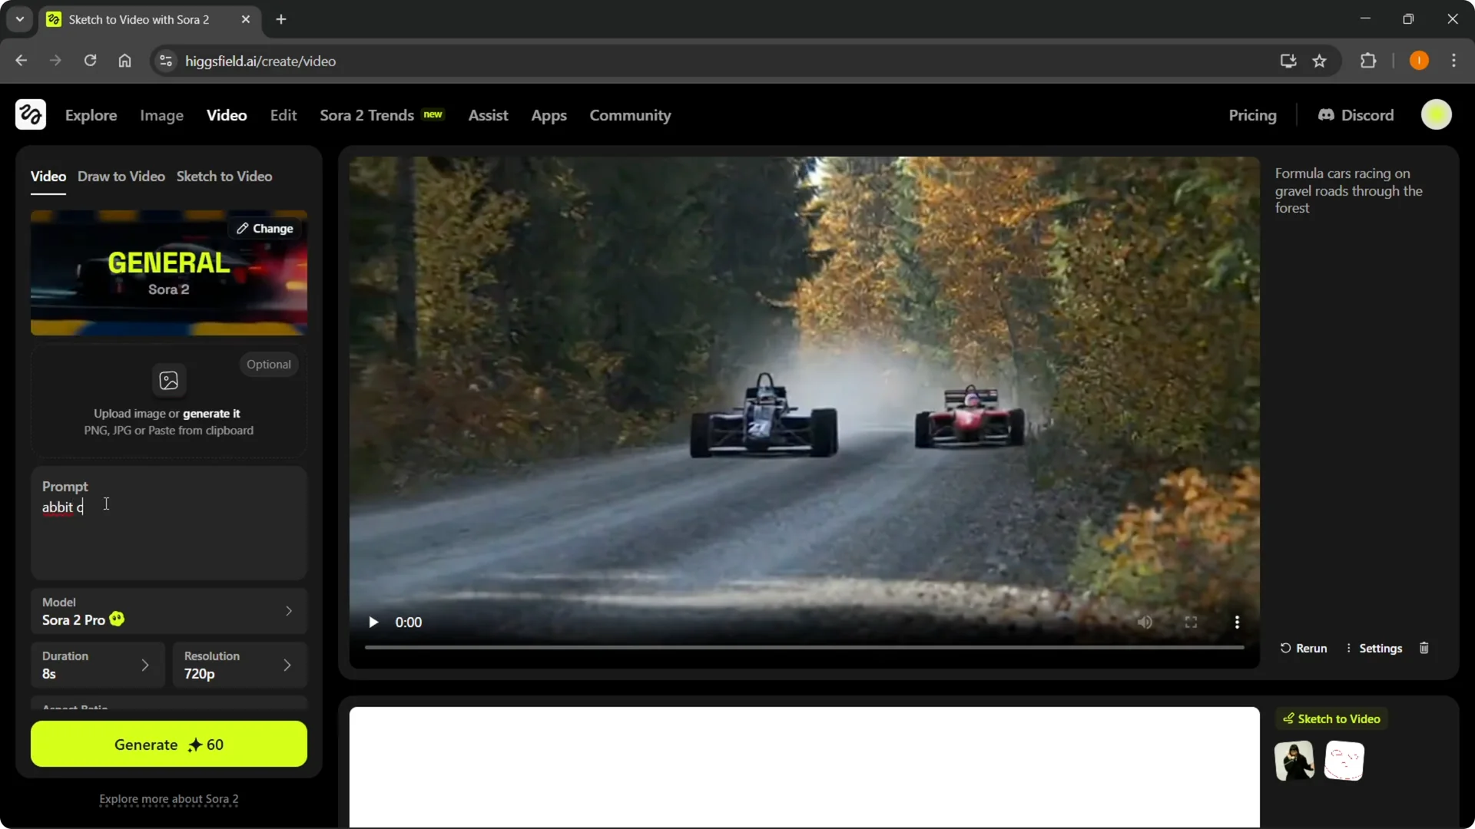Image resolution: width=1475 pixels, height=829 pixels.
Task: Play the racing video
Action: click(x=373, y=622)
